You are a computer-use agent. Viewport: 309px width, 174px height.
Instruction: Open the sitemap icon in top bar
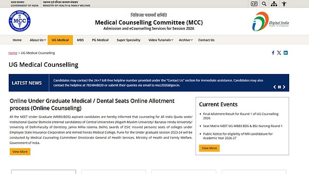[274, 4]
